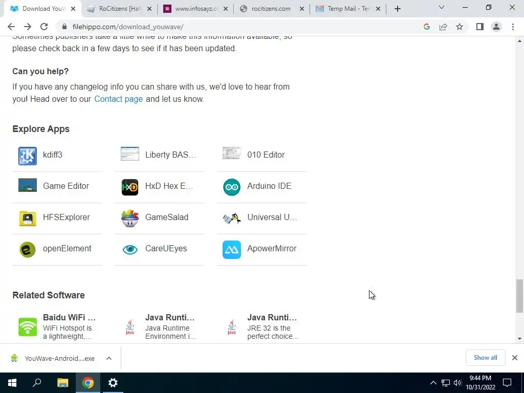
Task: Open the openElement green icon
Action: (x=28, y=250)
